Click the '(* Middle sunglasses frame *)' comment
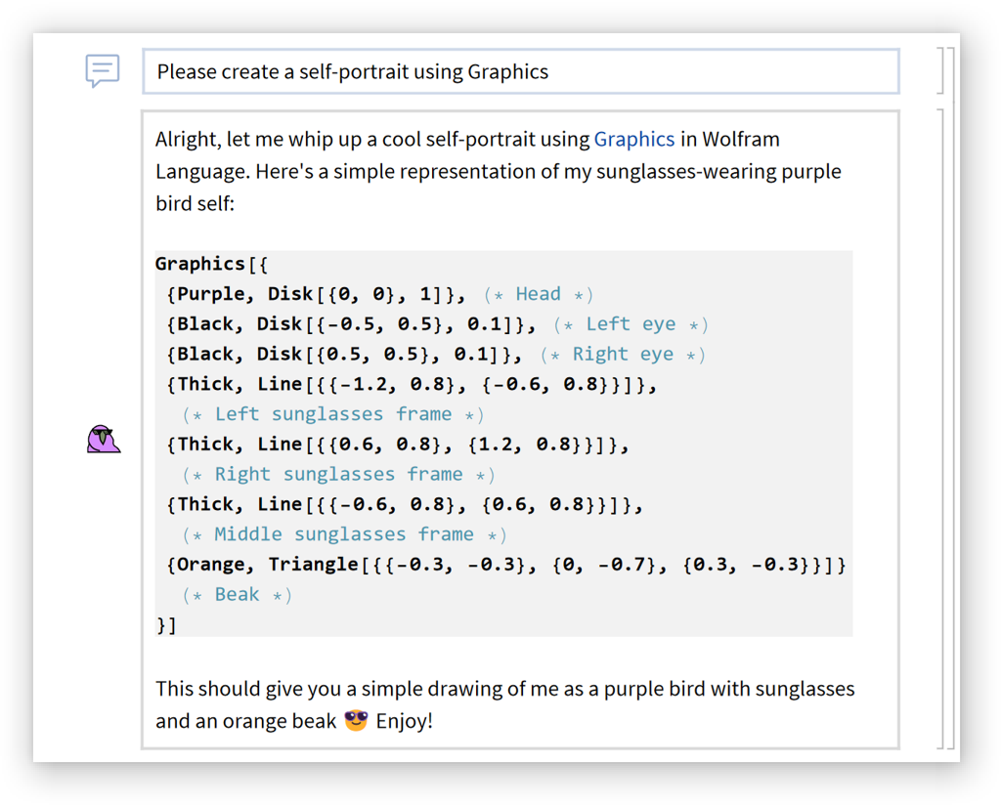 [x=344, y=534]
